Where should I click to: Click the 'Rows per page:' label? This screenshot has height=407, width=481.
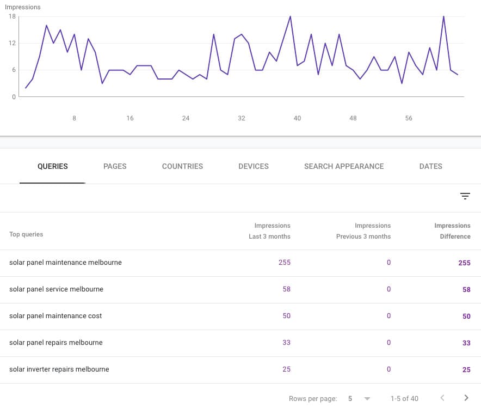click(313, 399)
